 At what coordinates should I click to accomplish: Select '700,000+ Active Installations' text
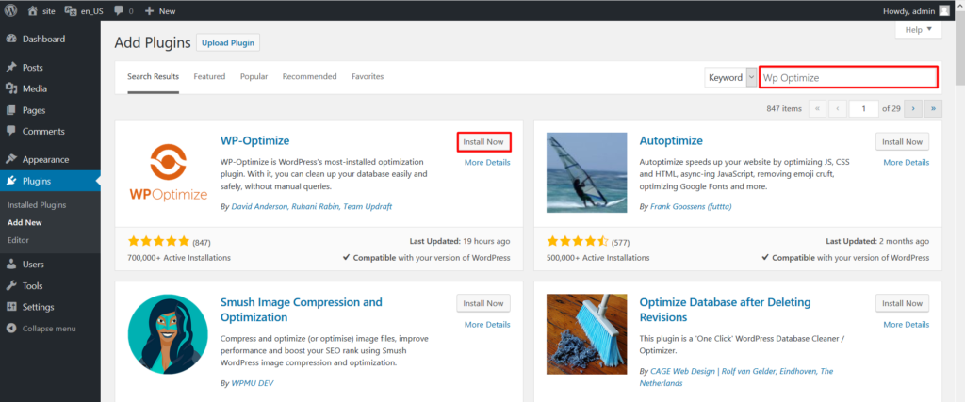coord(179,258)
